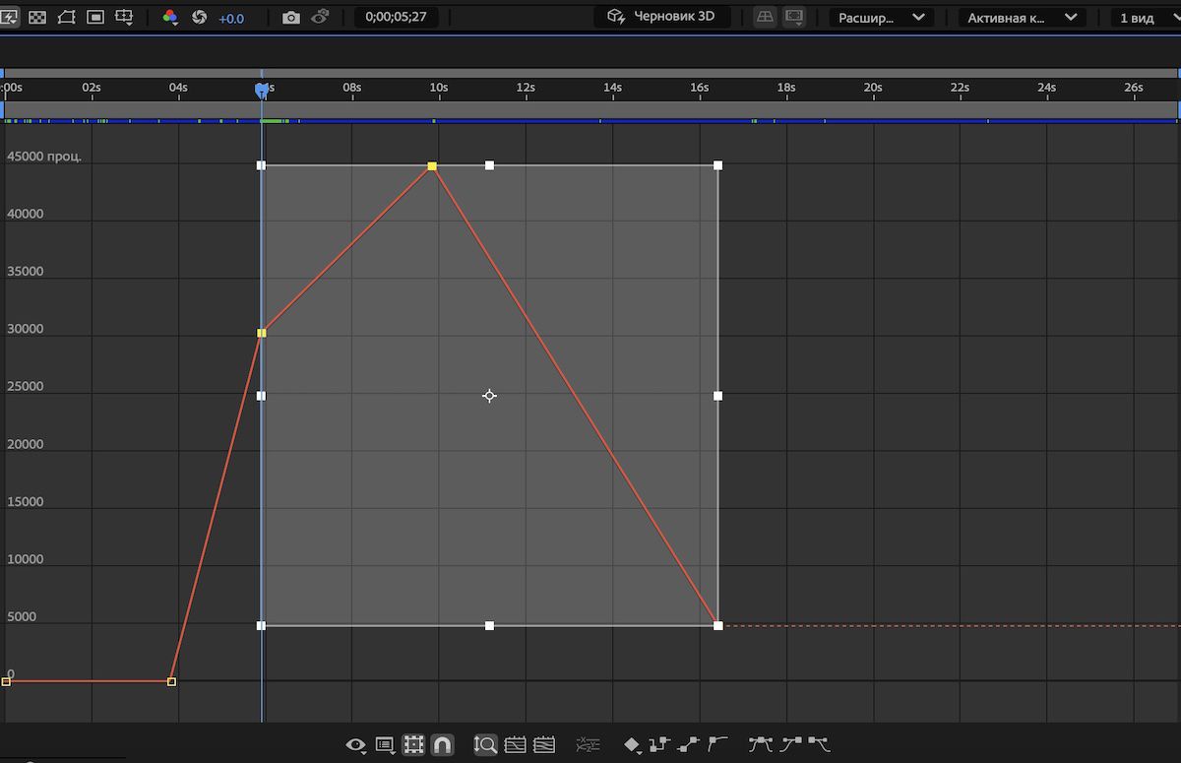Screen dimensions: 1181x763
Task: Click the 25000 axis value label
Action: [26, 386]
